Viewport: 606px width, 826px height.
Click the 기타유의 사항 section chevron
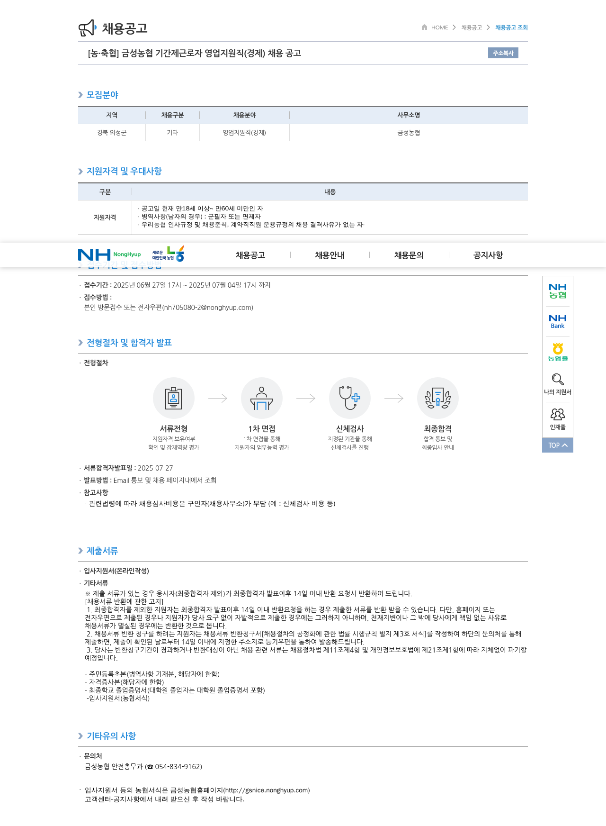point(80,736)
